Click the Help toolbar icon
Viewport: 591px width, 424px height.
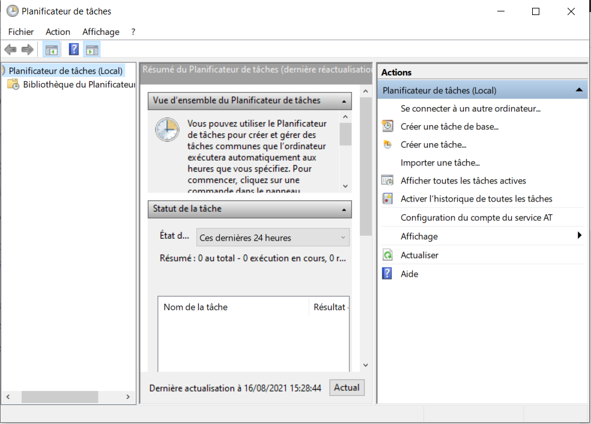pyautogui.click(x=73, y=49)
